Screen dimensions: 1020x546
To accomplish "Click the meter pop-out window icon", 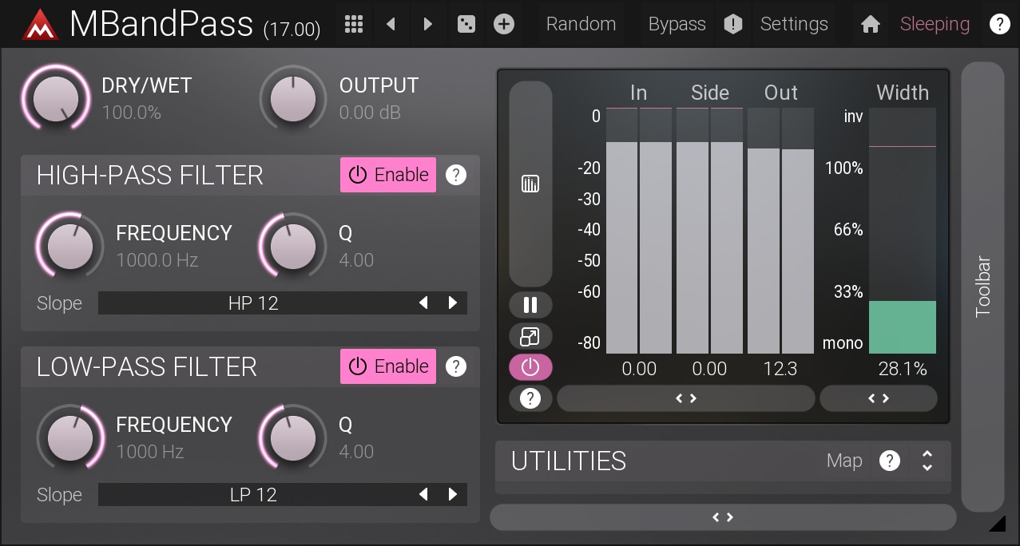I will 530,336.
